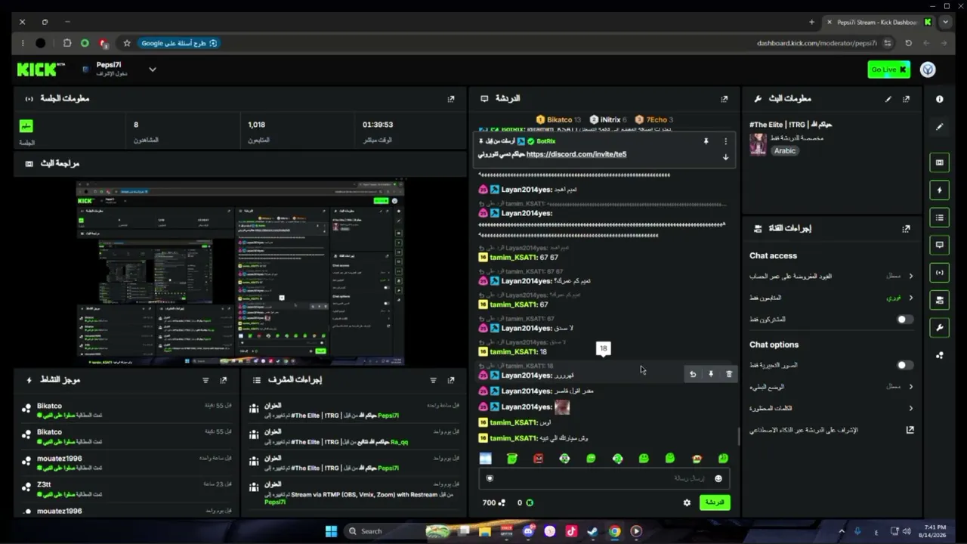Reload the page
The width and height of the screenshot is (967, 544).
click(x=909, y=43)
